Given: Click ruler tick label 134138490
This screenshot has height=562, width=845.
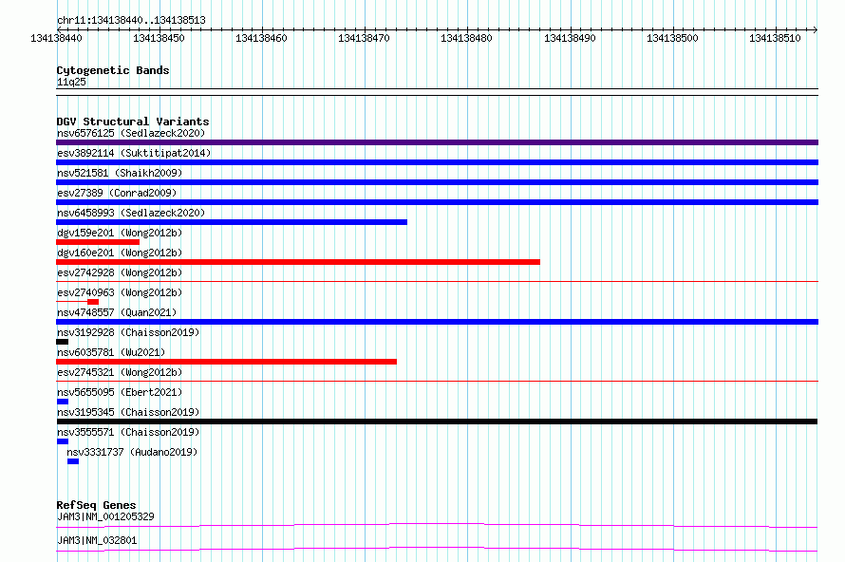Looking at the screenshot, I should [570, 38].
